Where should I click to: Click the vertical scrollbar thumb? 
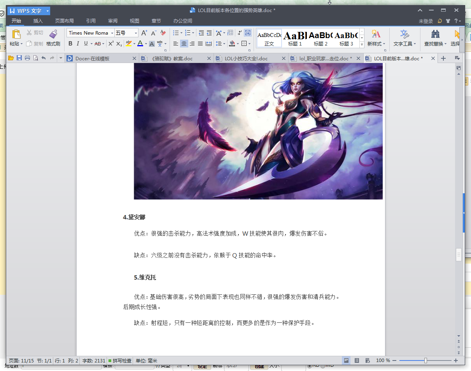tap(459, 255)
